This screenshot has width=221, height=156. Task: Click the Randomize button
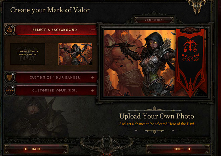click(x=154, y=20)
